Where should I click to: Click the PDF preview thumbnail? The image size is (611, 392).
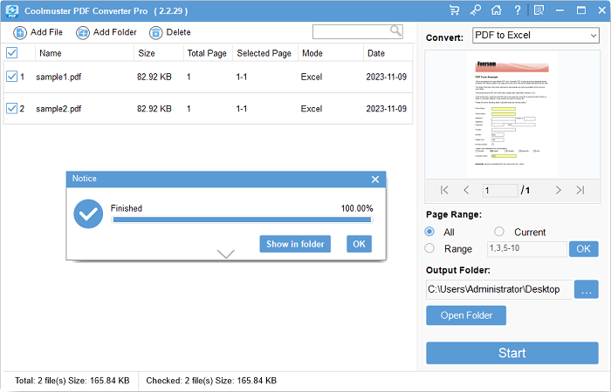[x=511, y=114]
